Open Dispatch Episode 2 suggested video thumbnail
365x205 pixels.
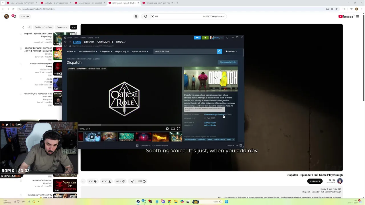tap(58, 39)
